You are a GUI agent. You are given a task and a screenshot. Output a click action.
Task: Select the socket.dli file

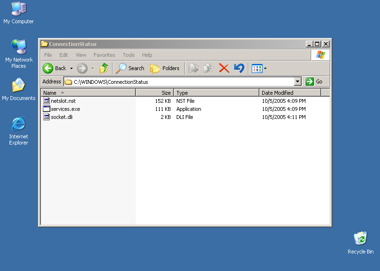click(x=61, y=117)
